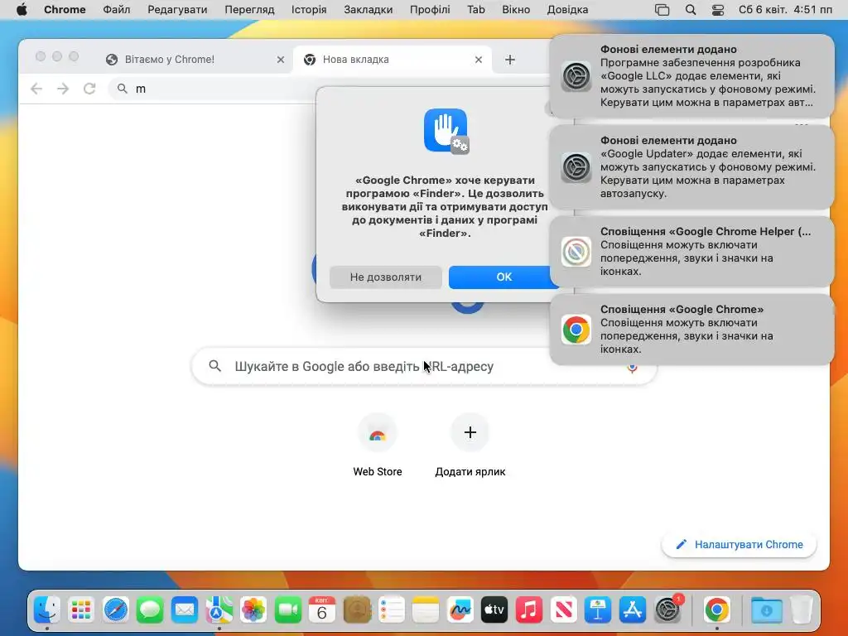Open the Закладки menu
This screenshot has height=636, width=848.
[x=369, y=10]
